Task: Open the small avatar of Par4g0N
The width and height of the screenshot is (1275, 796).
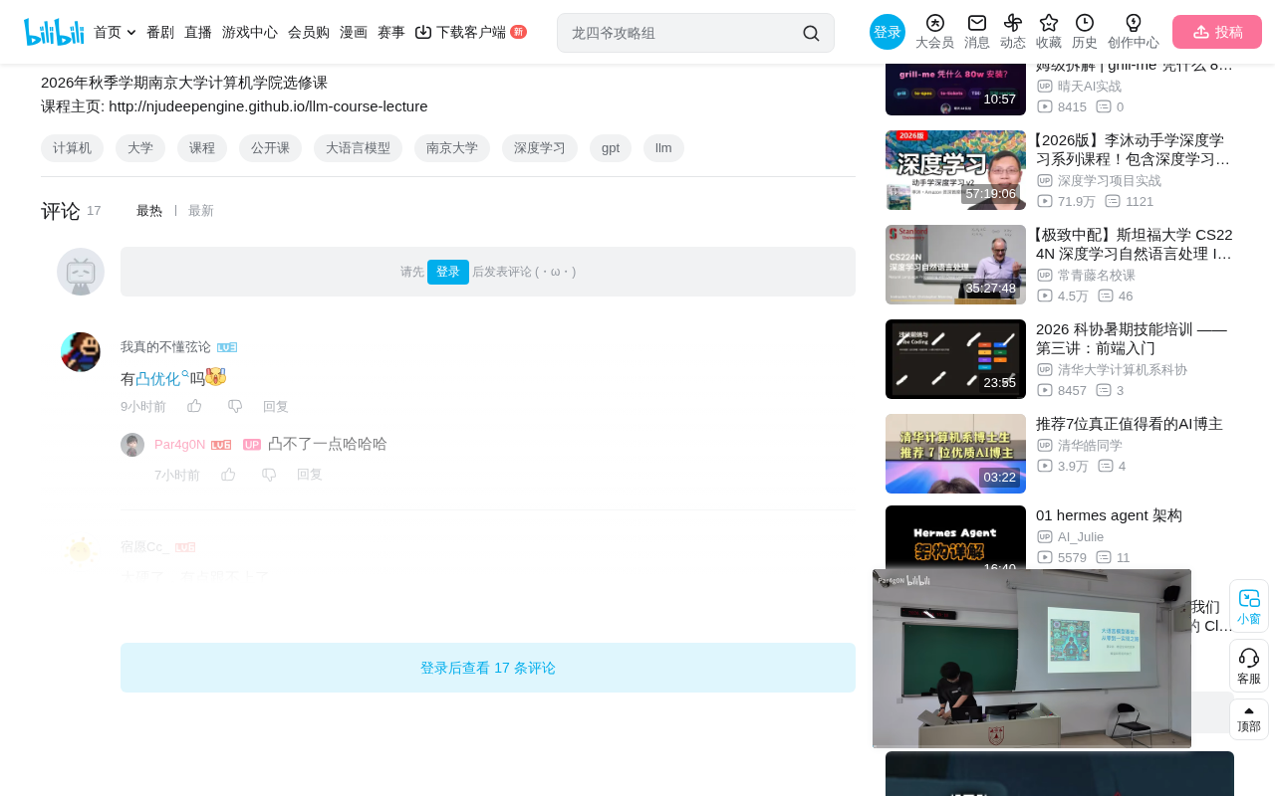Action: point(132,445)
